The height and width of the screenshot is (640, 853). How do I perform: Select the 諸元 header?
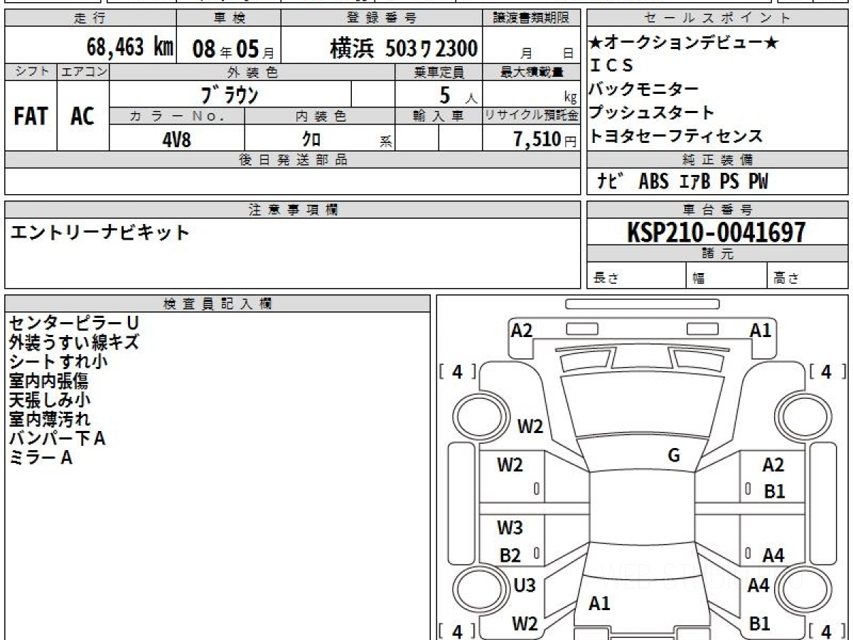coord(718,254)
